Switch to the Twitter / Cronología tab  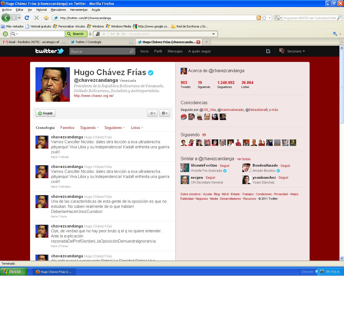[x=101, y=42]
